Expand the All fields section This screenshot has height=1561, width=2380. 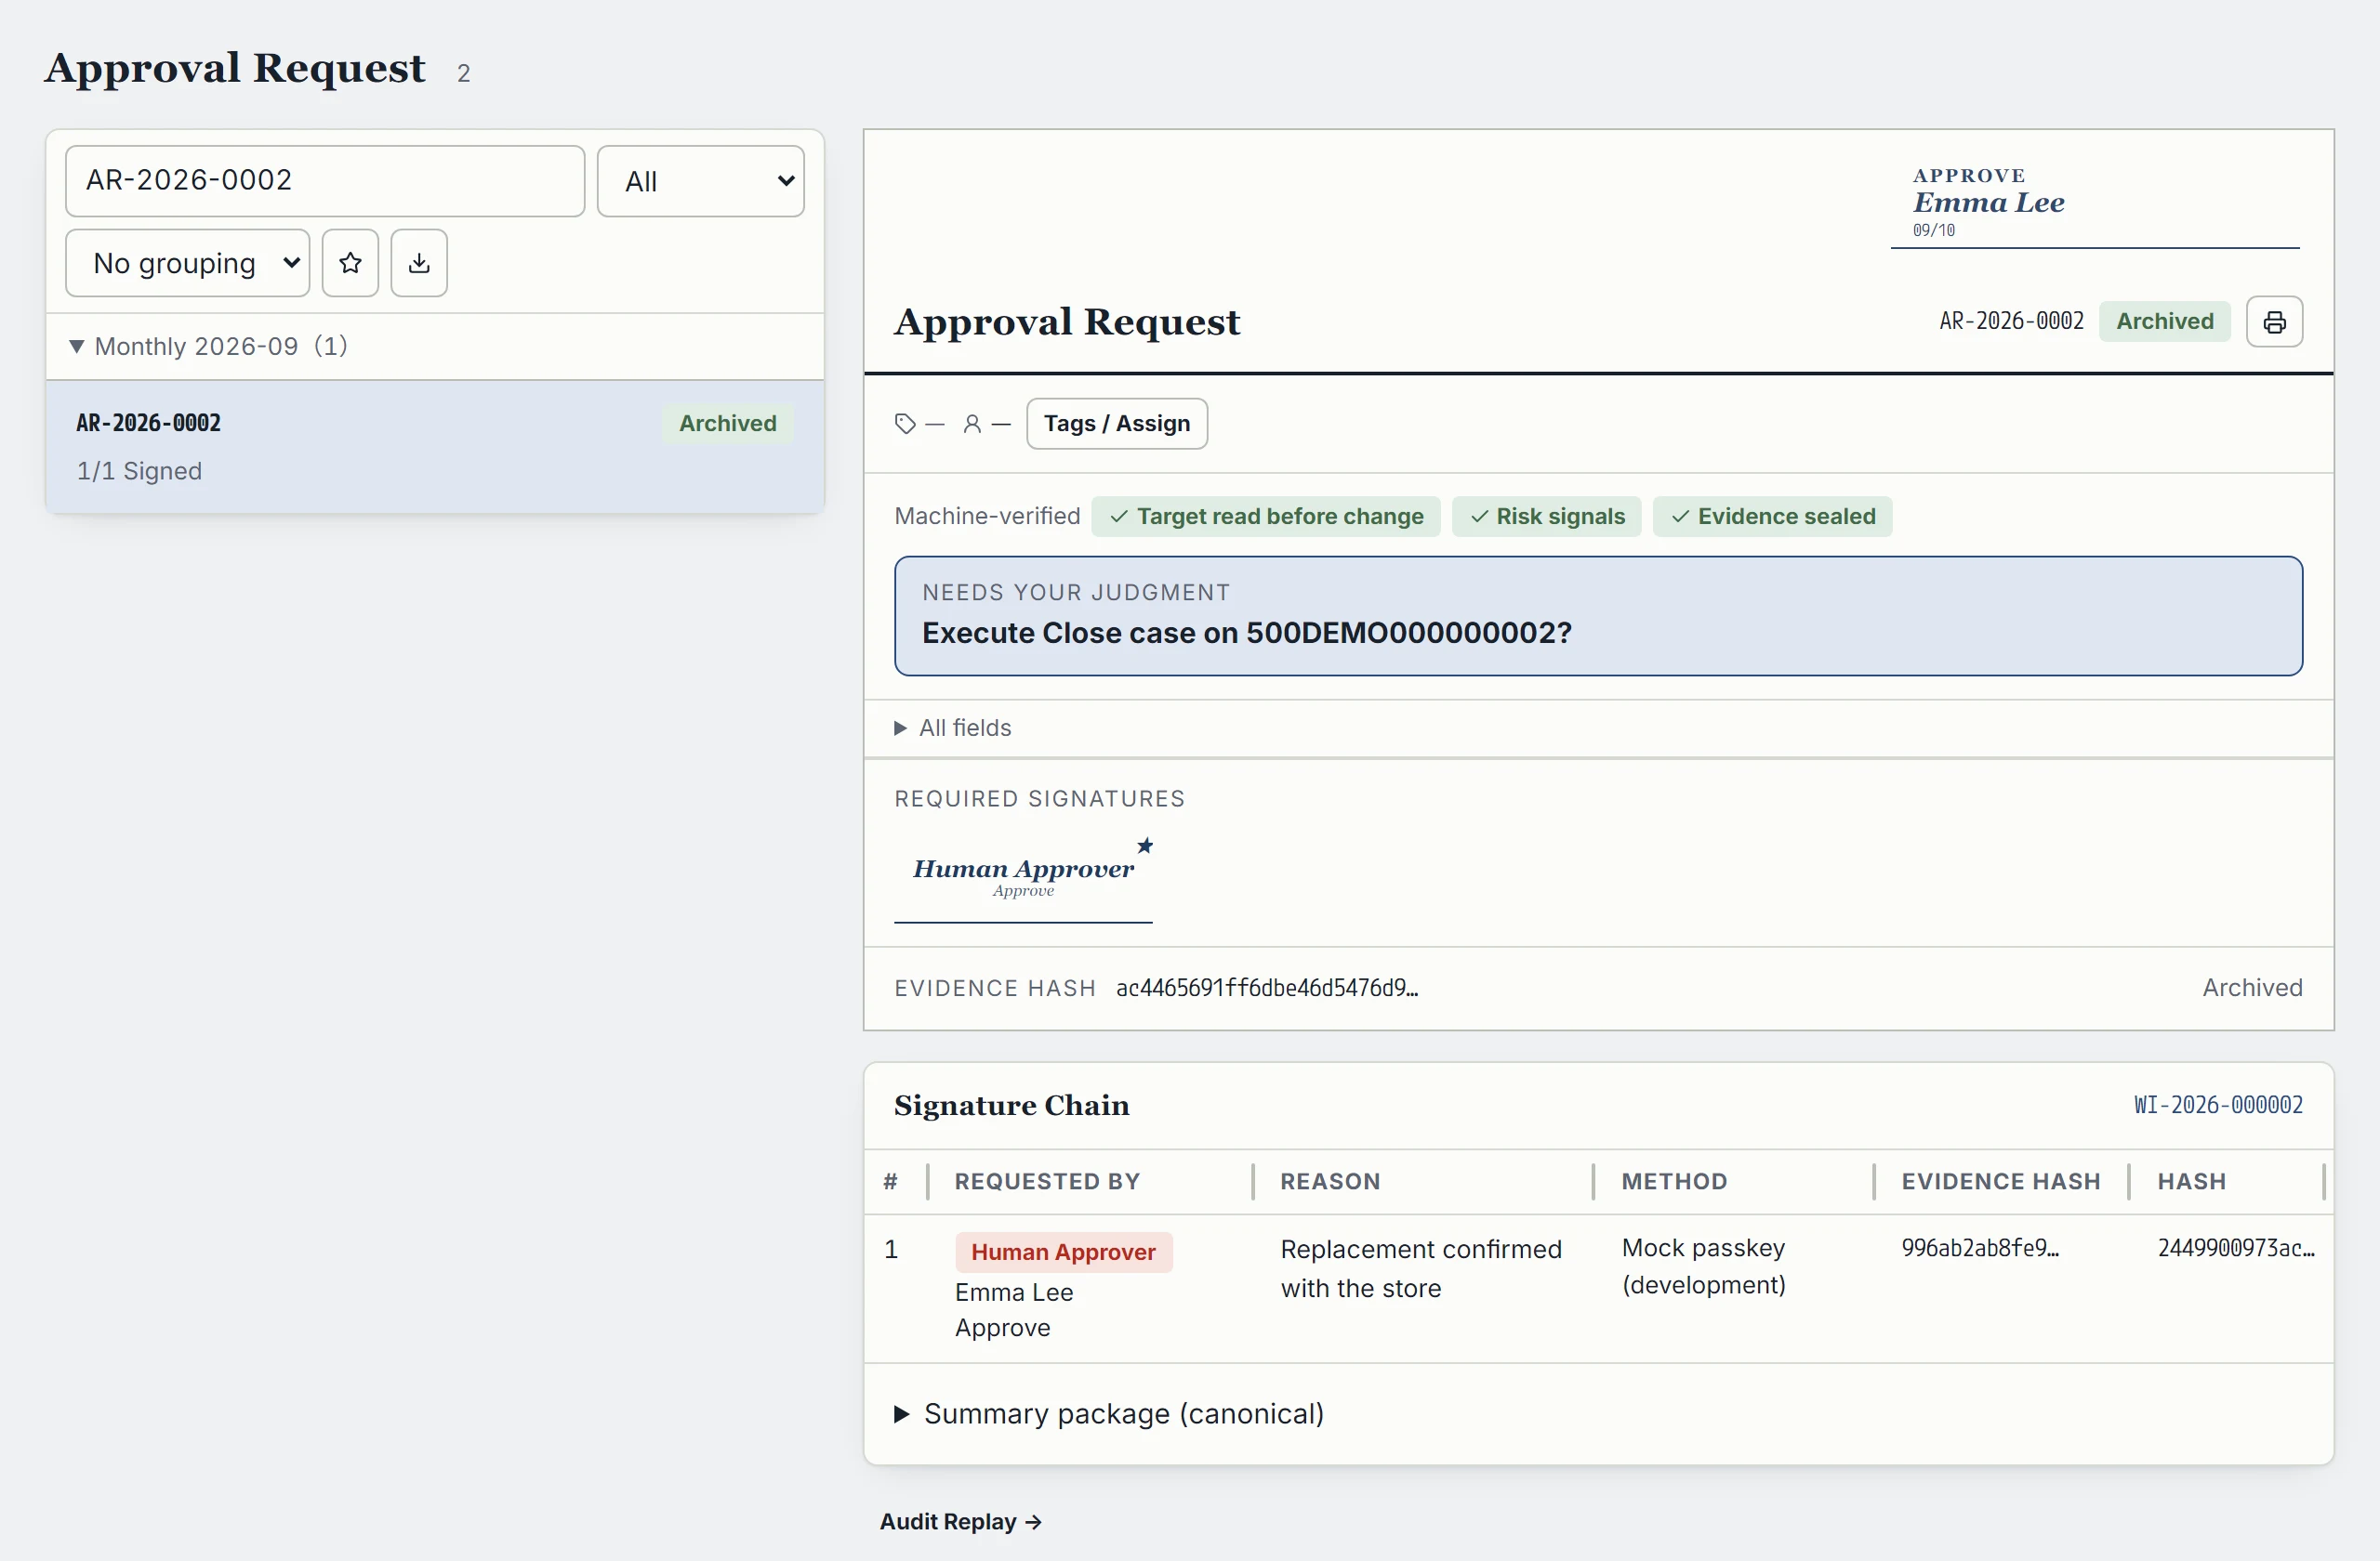(953, 728)
